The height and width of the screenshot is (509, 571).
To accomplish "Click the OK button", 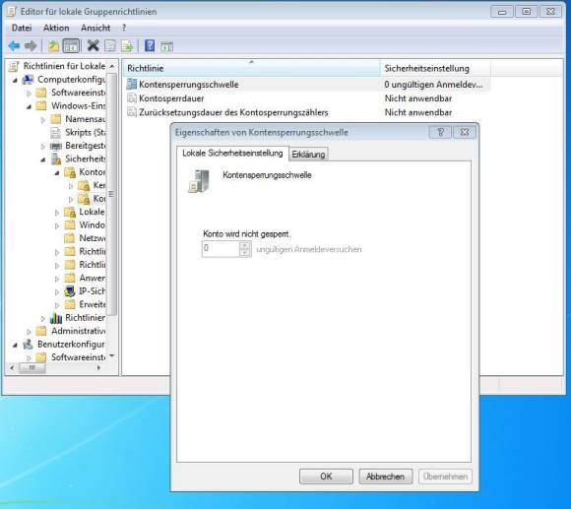I will [x=326, y=477].
